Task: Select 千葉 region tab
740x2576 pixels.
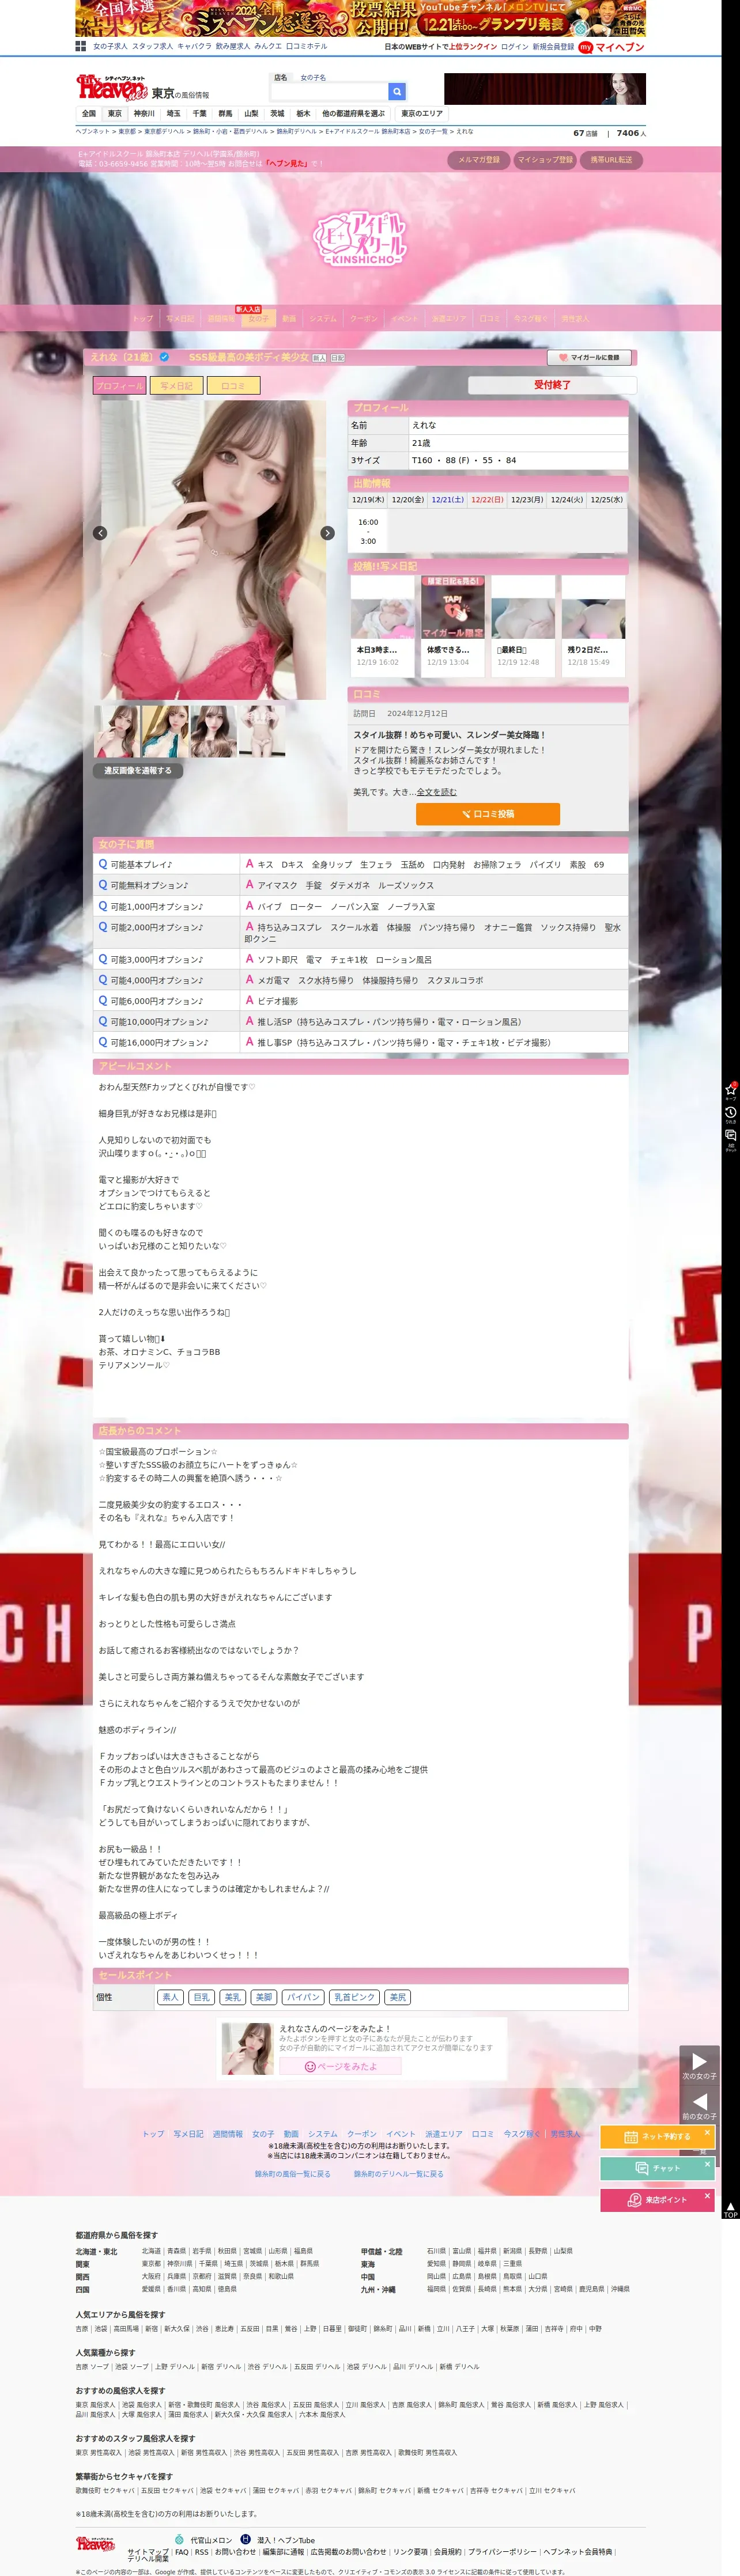Action: coord(199,114)
